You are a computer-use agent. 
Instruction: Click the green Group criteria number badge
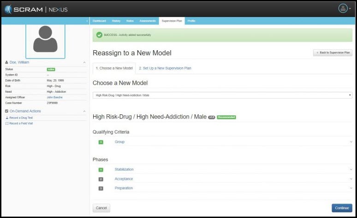(x=101, y=142)
